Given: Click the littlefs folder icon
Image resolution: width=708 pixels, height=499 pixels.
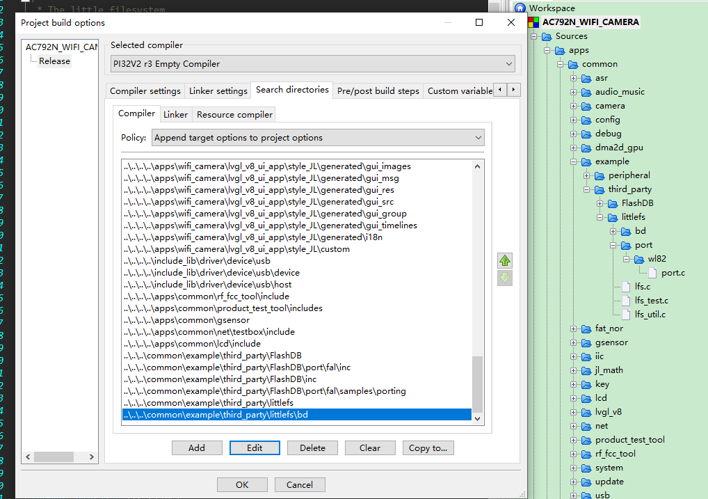Looking at the screenshot, I should coord(613,217).
